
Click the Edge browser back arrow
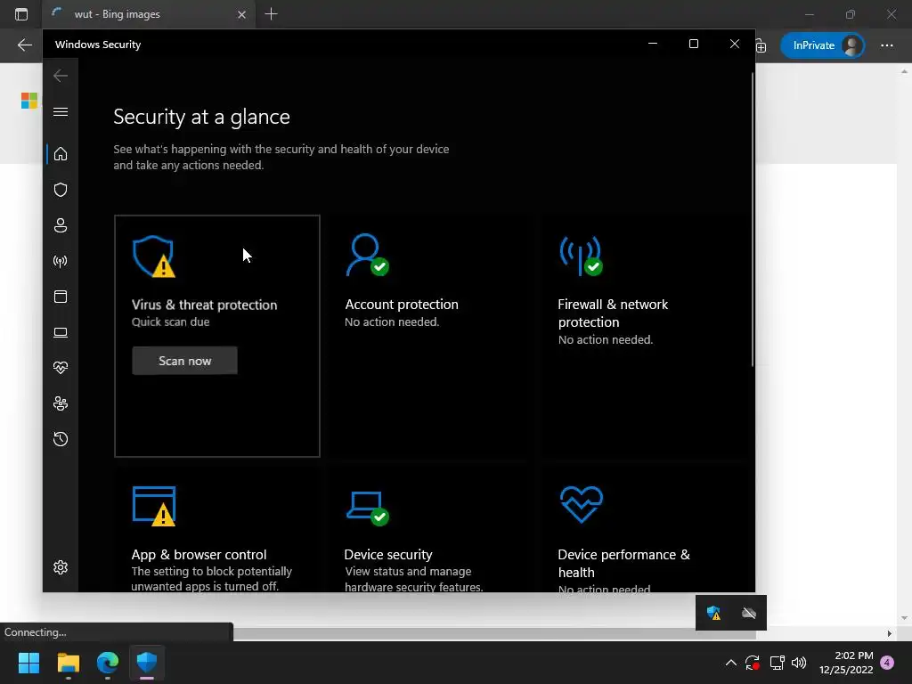click(24, 45)
